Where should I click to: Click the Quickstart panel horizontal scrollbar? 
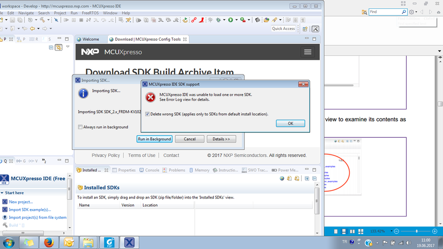coord(23,233)
